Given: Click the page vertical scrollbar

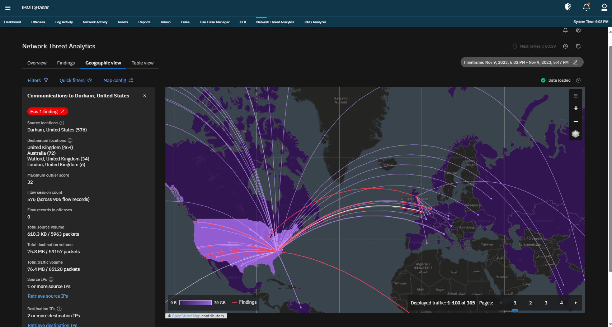Looking at the screenshot, I should (x=610, y=159).
